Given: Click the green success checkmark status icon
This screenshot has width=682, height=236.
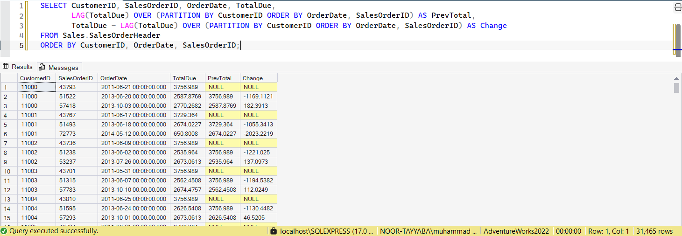Looking at the screenshot, I should pos(4,231).
